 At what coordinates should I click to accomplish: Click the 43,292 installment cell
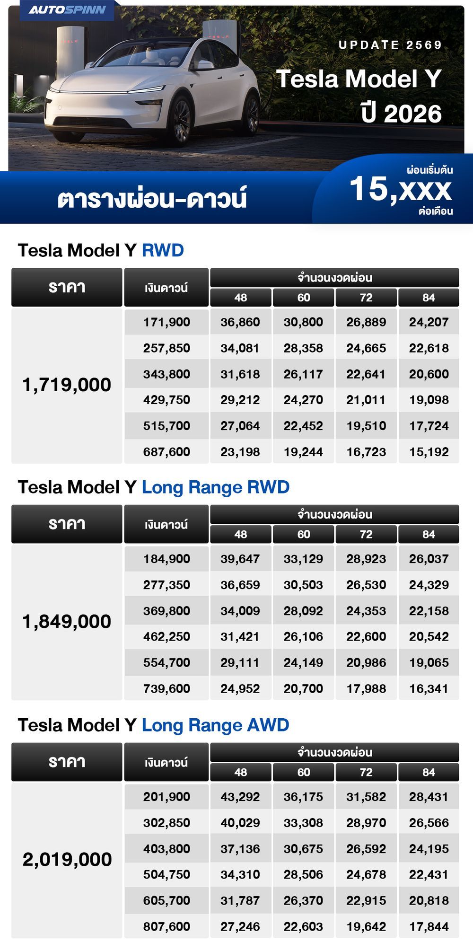[240, 797]
